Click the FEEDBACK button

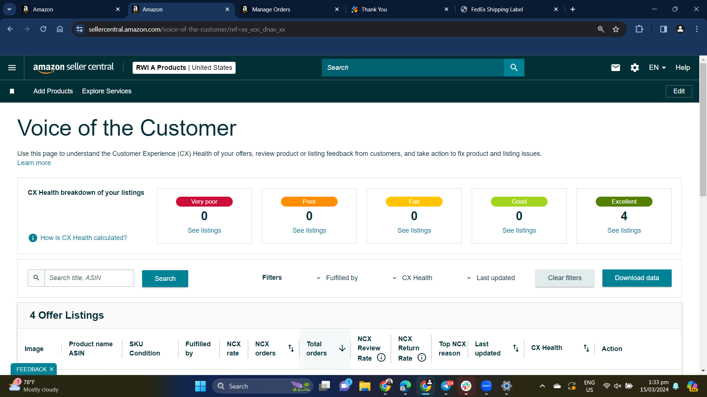click(x=32, y=369)
